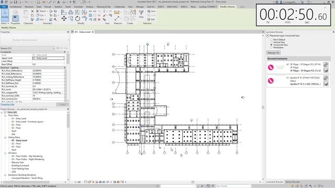Click the Text 'A' icon in Quick Access toolbar
This screenshot has width=335, height=188.
[x=58, y=2]
